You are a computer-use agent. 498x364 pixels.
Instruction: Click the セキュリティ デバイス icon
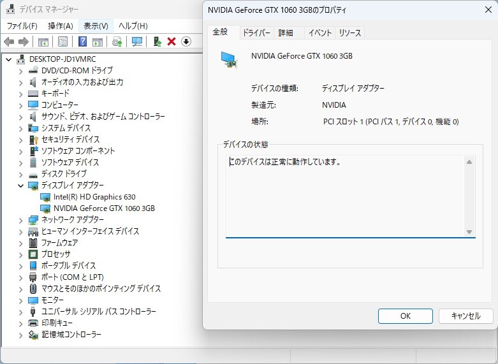click(x=33, y=140)
